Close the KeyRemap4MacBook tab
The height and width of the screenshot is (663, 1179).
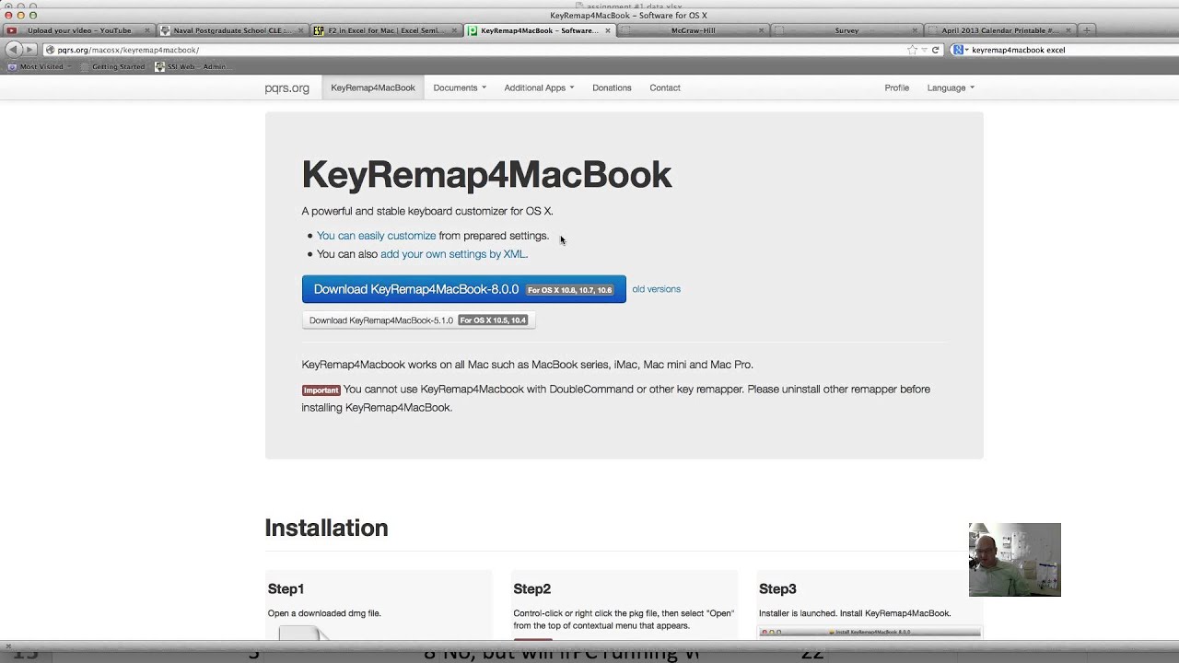pyautogui.click(x=608, y=30)
